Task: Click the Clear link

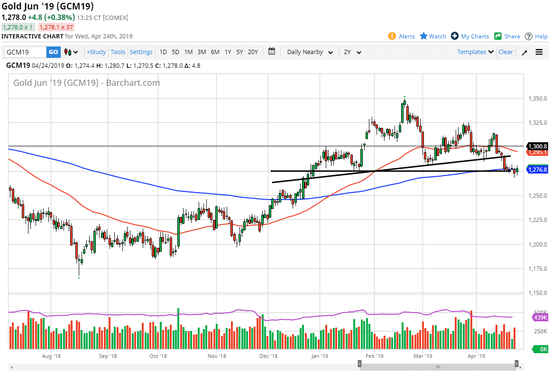Action: (x=505, y=52)
